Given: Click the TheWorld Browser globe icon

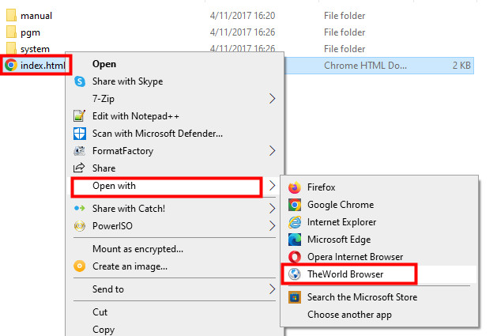Looking at the screenshot, I should coord(295,274).
